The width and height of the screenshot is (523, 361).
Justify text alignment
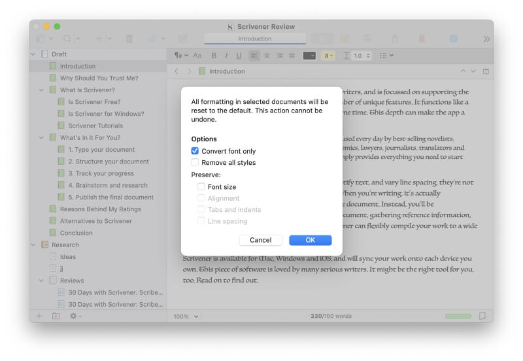pos(292,56)
